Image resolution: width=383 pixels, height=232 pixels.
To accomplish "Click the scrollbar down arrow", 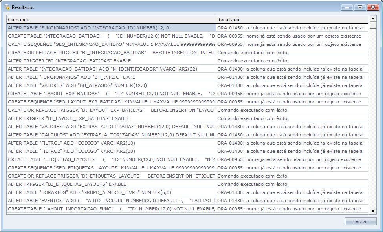I will 373,211.
